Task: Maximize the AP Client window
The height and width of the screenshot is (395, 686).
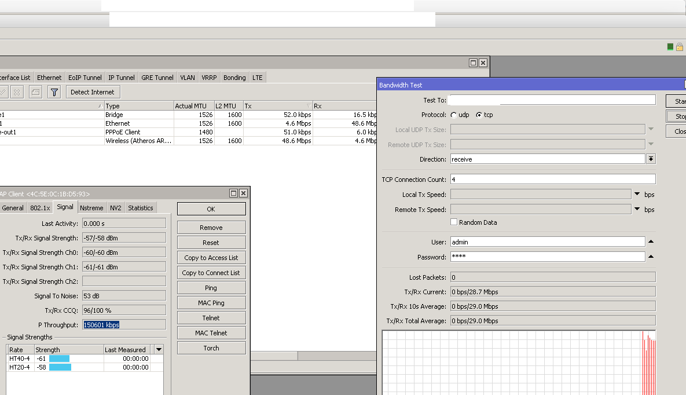Action: (x=234, y=193)
